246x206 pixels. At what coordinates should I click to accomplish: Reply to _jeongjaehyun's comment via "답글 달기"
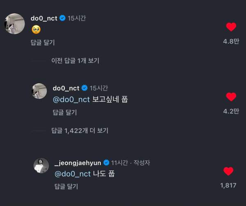tap(66, 186)
